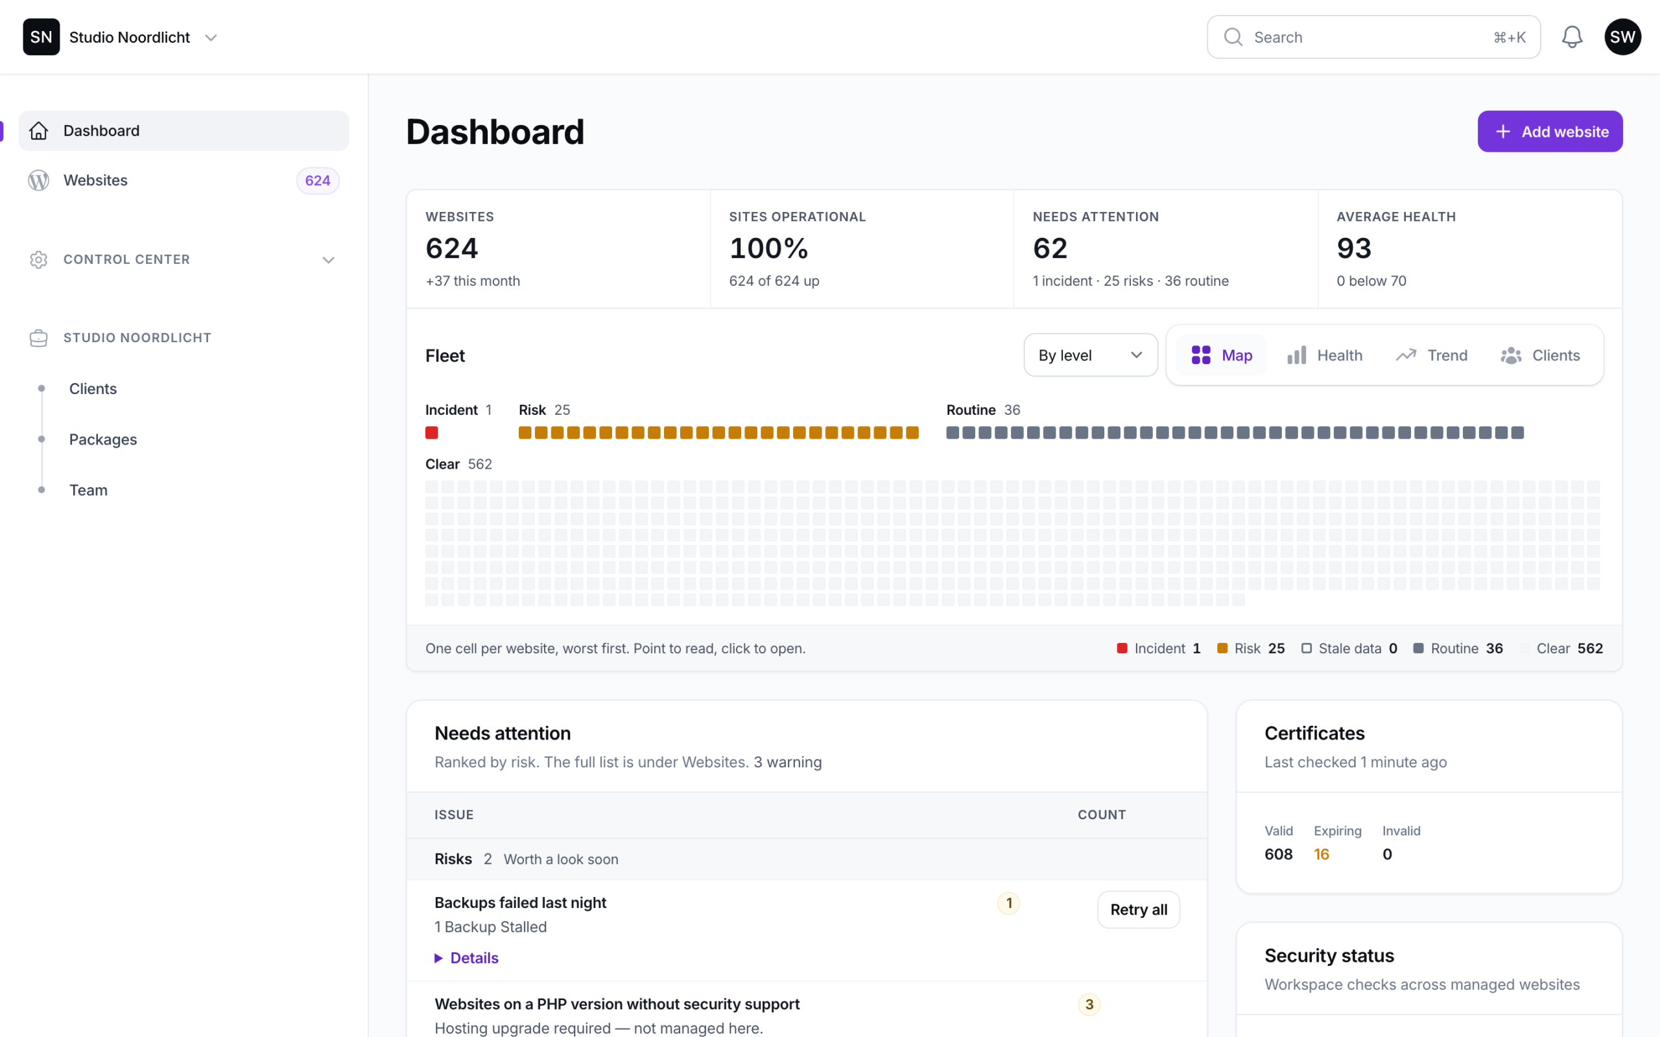
Task: Click the 624 badge next to Websites
Action: point(318,180)
